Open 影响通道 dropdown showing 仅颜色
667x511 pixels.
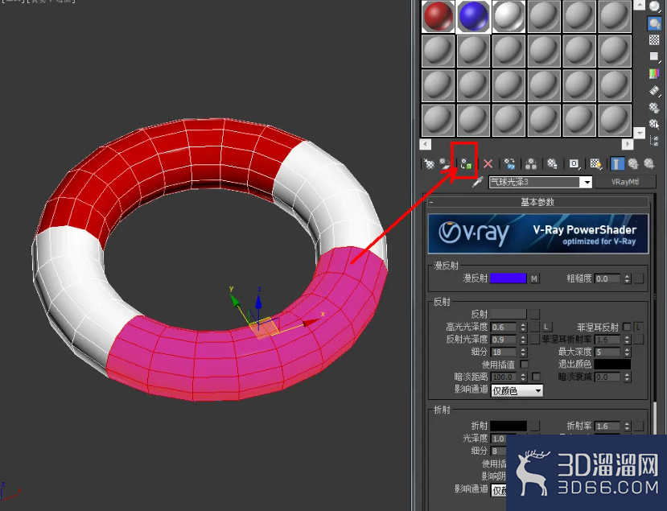coord(517,390)
